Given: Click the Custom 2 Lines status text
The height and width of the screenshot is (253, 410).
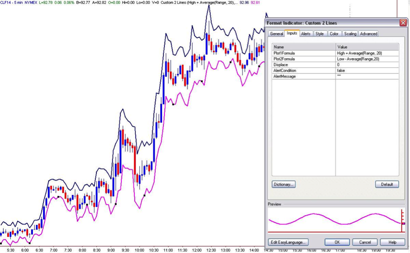Looking at the screenshot, I should click(x=199, y=3).
